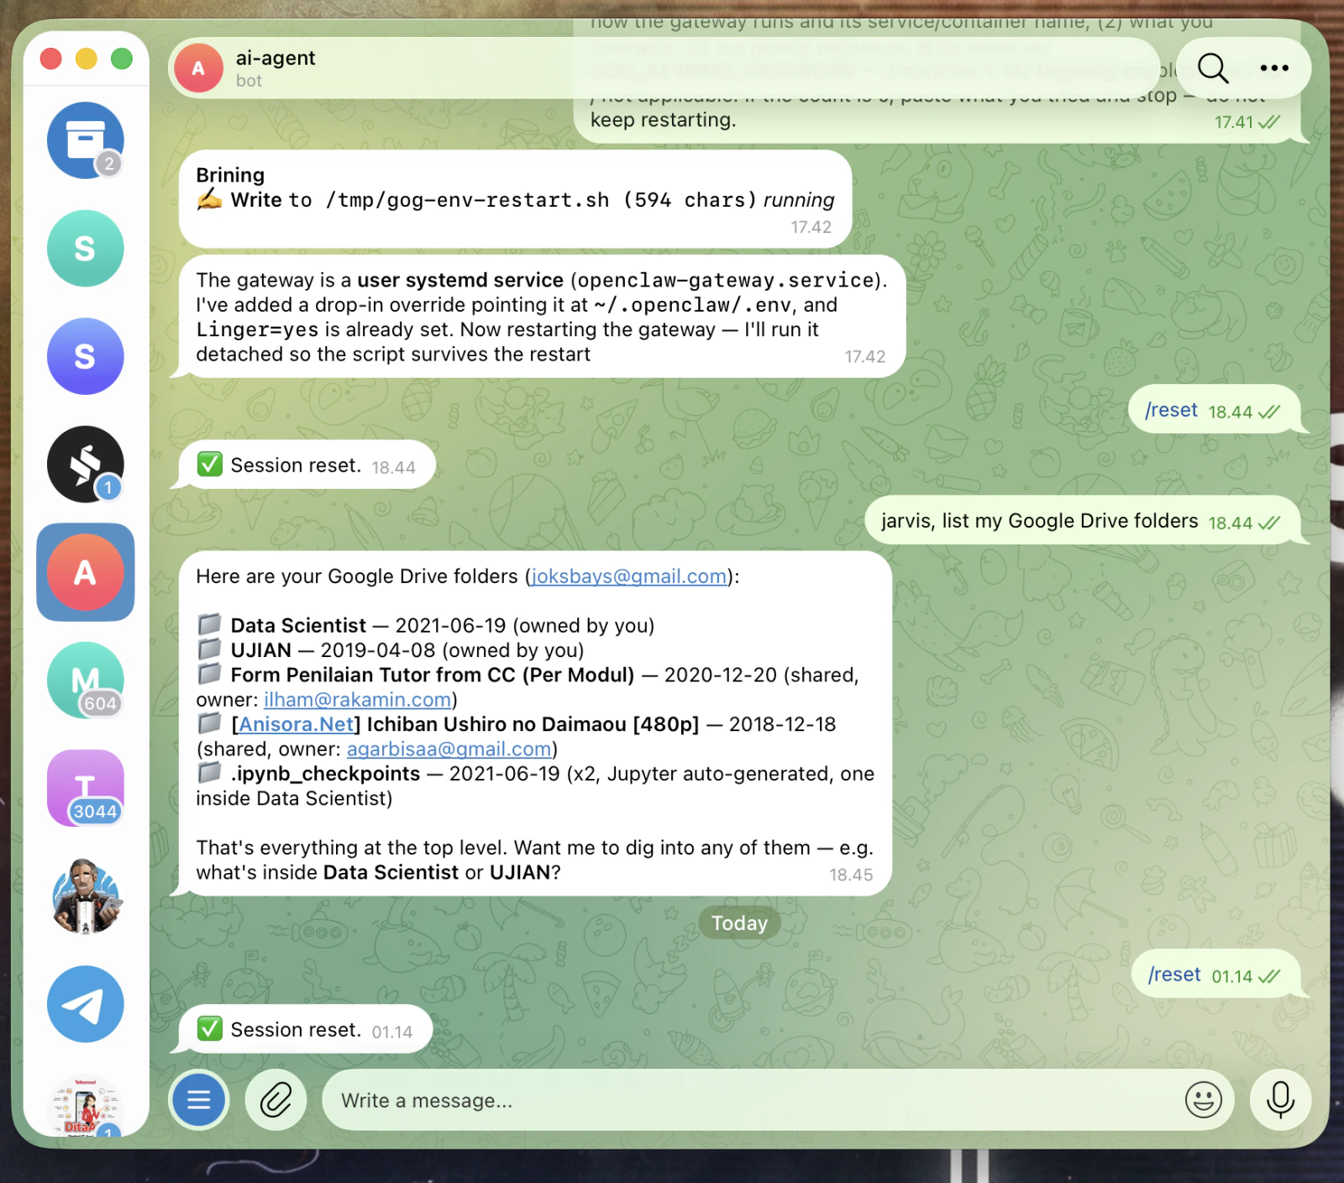Click 'Ichiban Ushiro no Daimaou [480p]' text

pos(533,724)
